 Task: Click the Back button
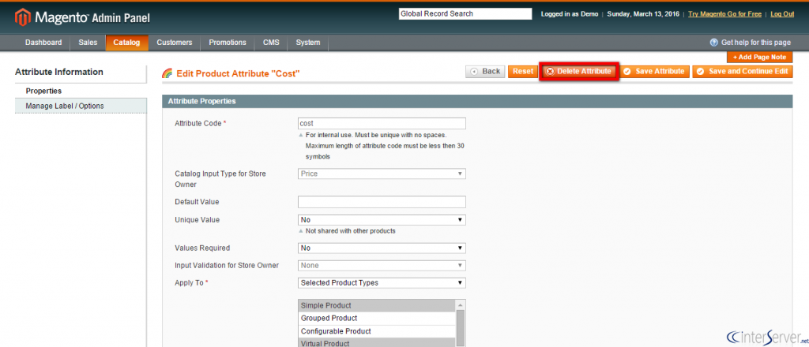486,72
